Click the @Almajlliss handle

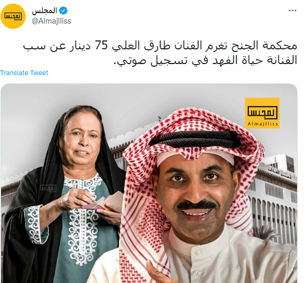[51, 21]
